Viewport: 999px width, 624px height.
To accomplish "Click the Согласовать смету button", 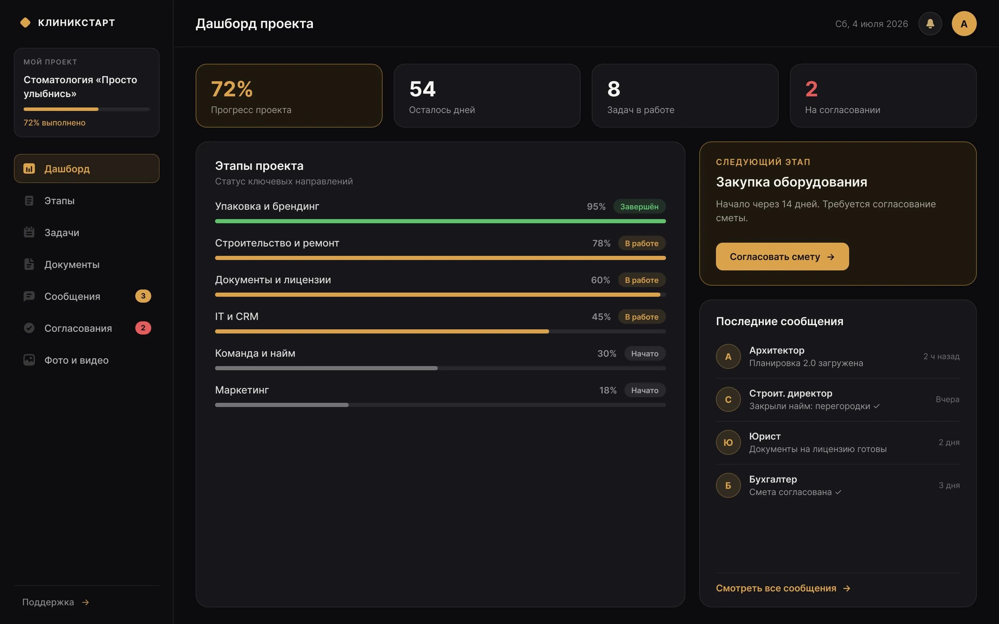I will coord(782,257).
